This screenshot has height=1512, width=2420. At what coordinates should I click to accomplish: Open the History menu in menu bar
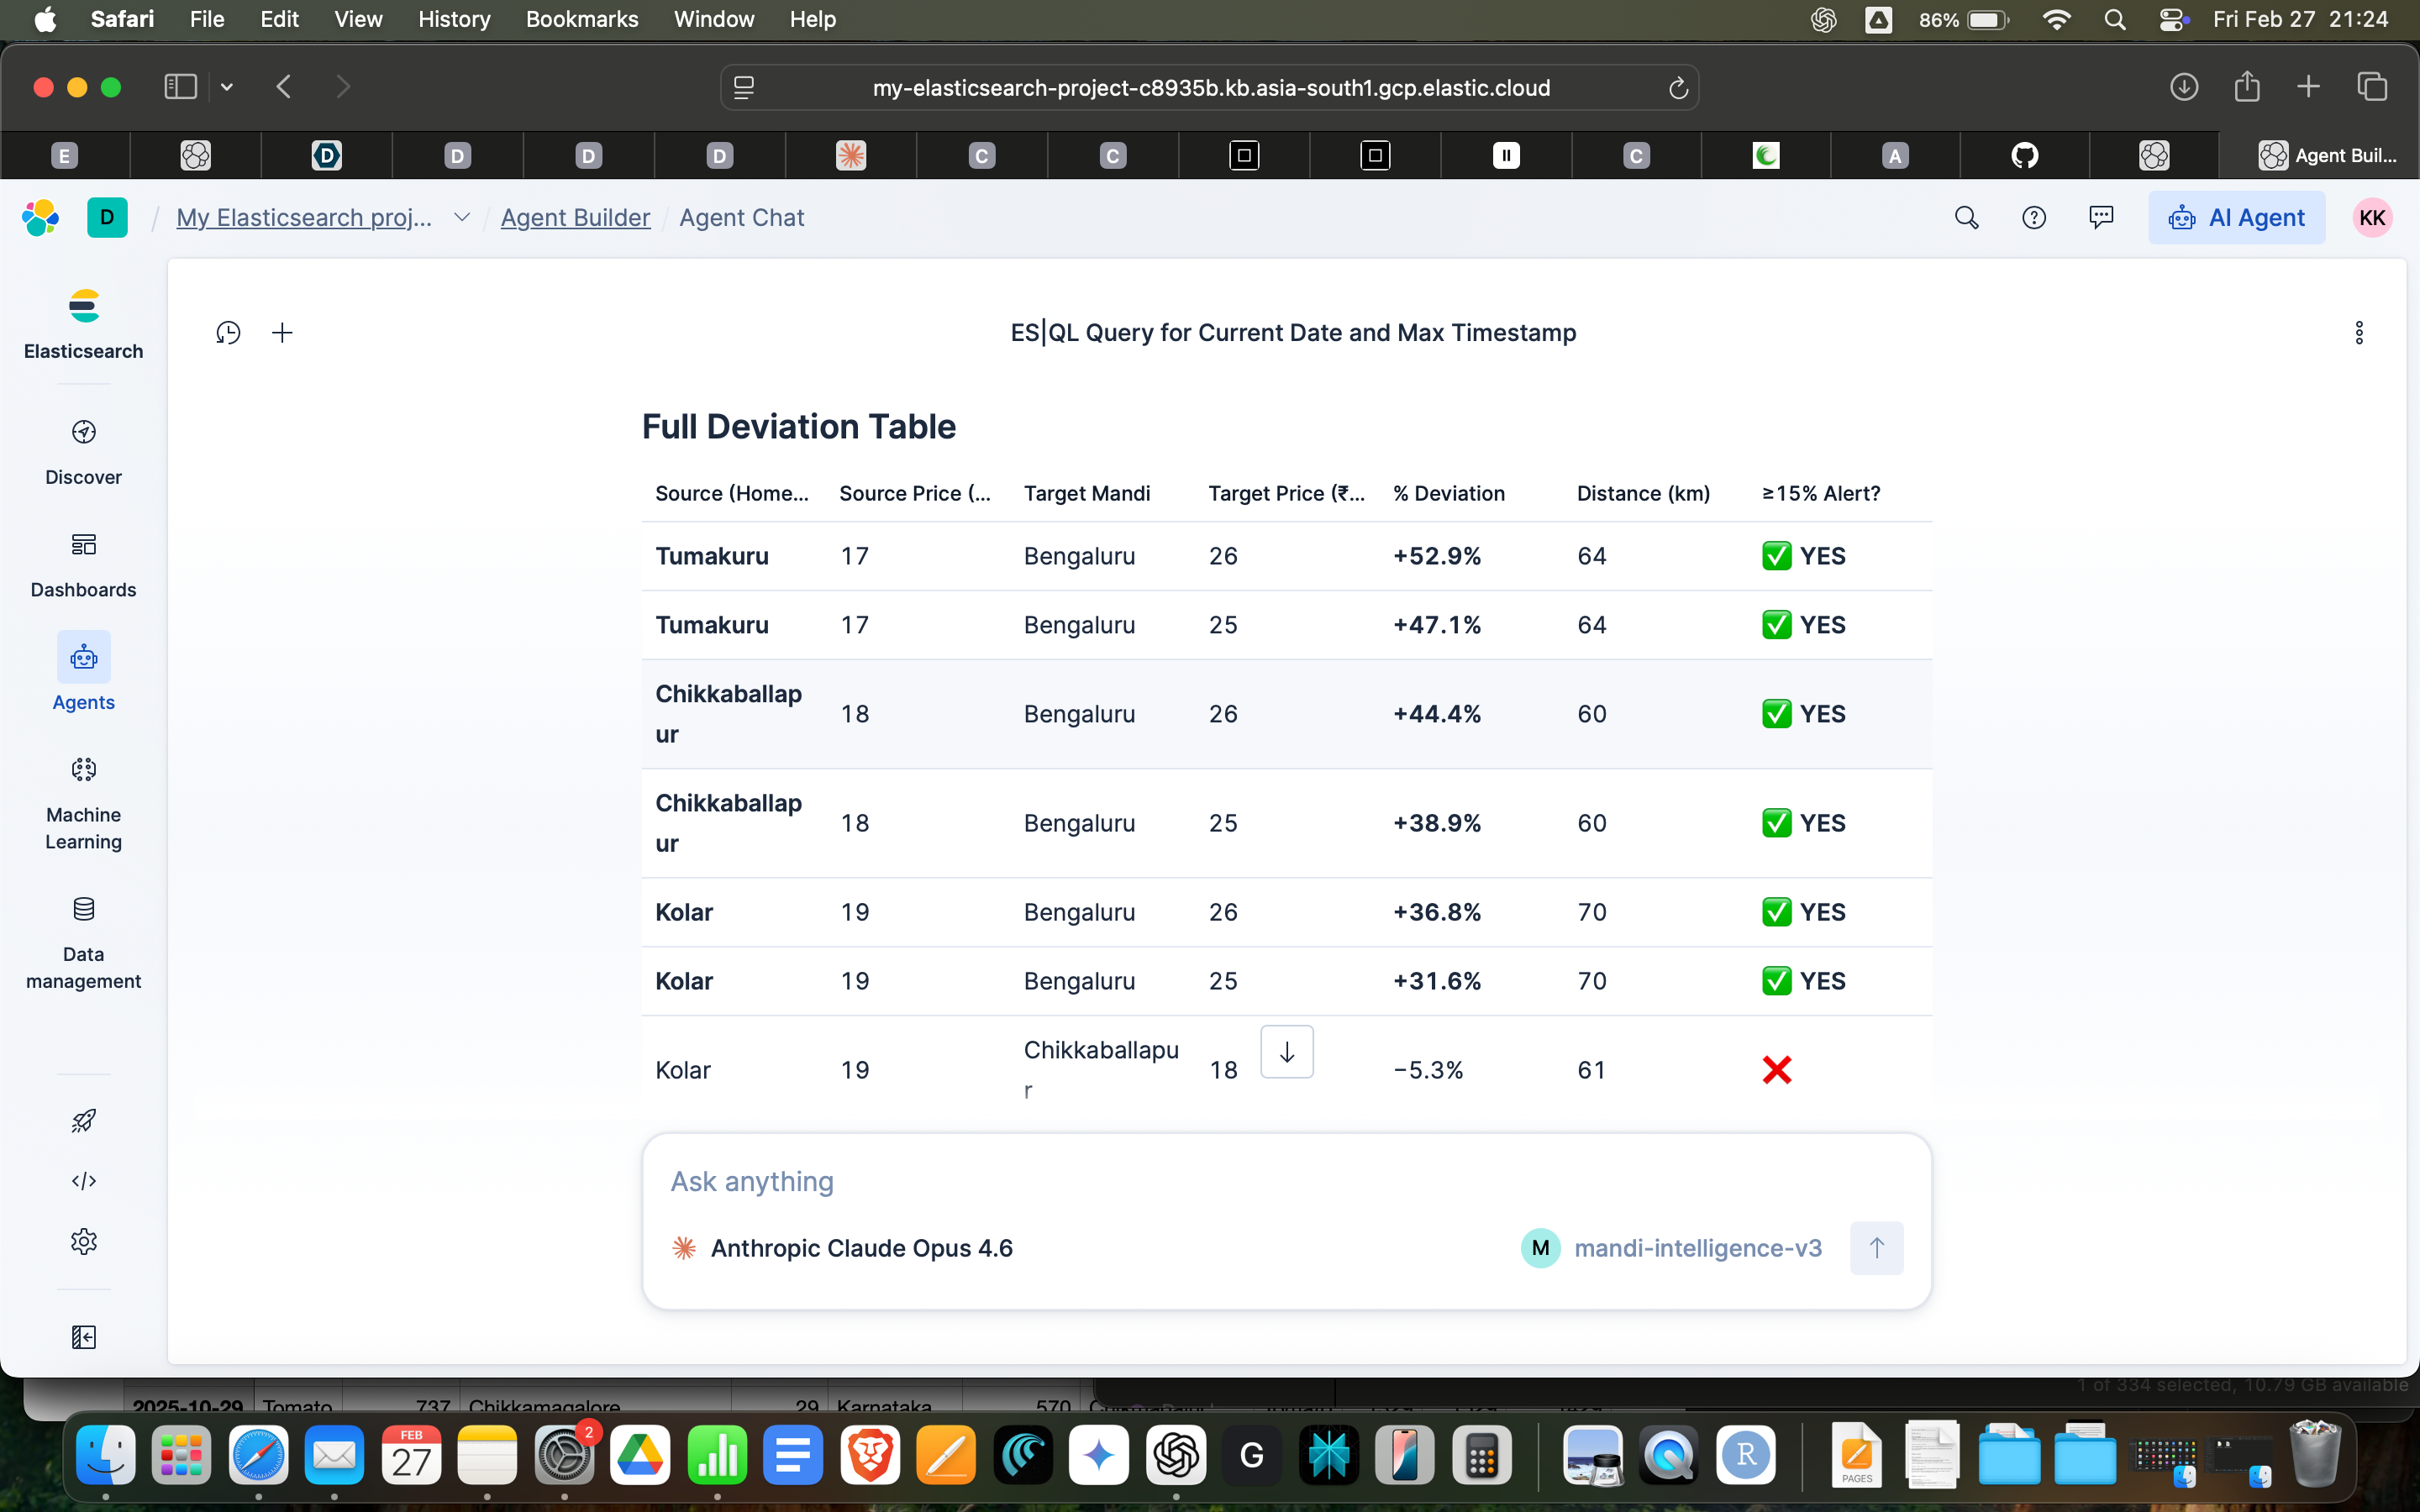tap(453, 19)
